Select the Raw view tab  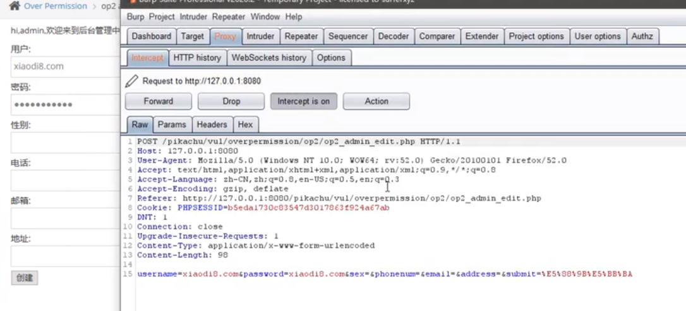140,124
